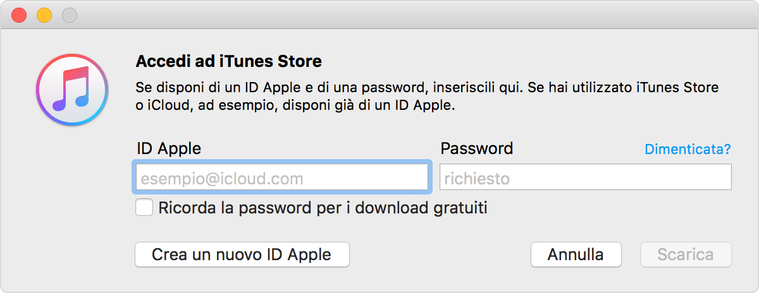This screenshot has height=293, width=759.
Task: Close the dialog with the red button
Action: pos(19,15)
